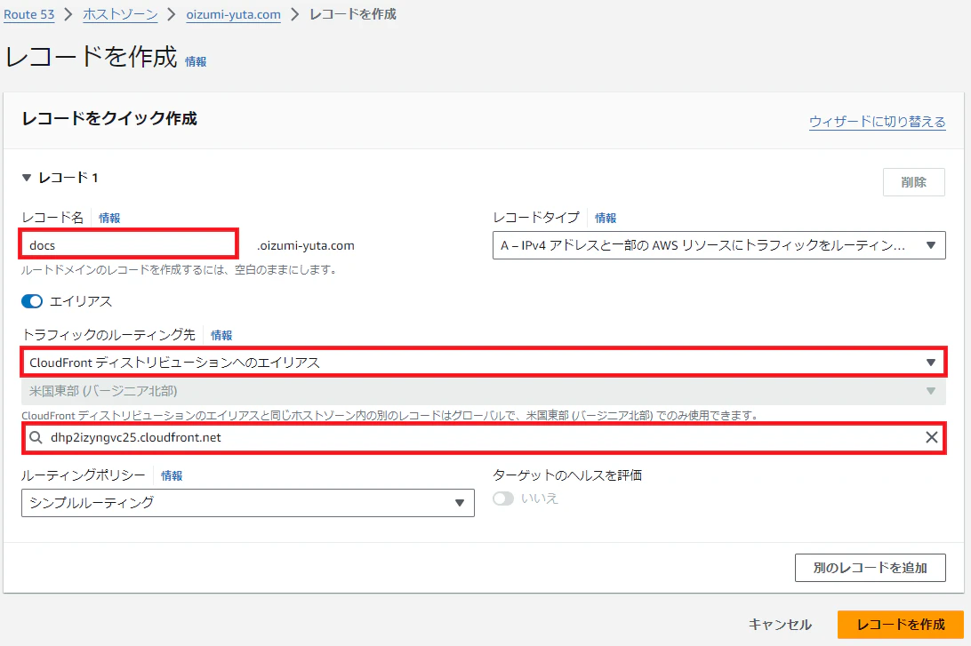971x646 pixels.
Task: Go to ホストゾーン breadcrumb link
Action: coord(120,14)
